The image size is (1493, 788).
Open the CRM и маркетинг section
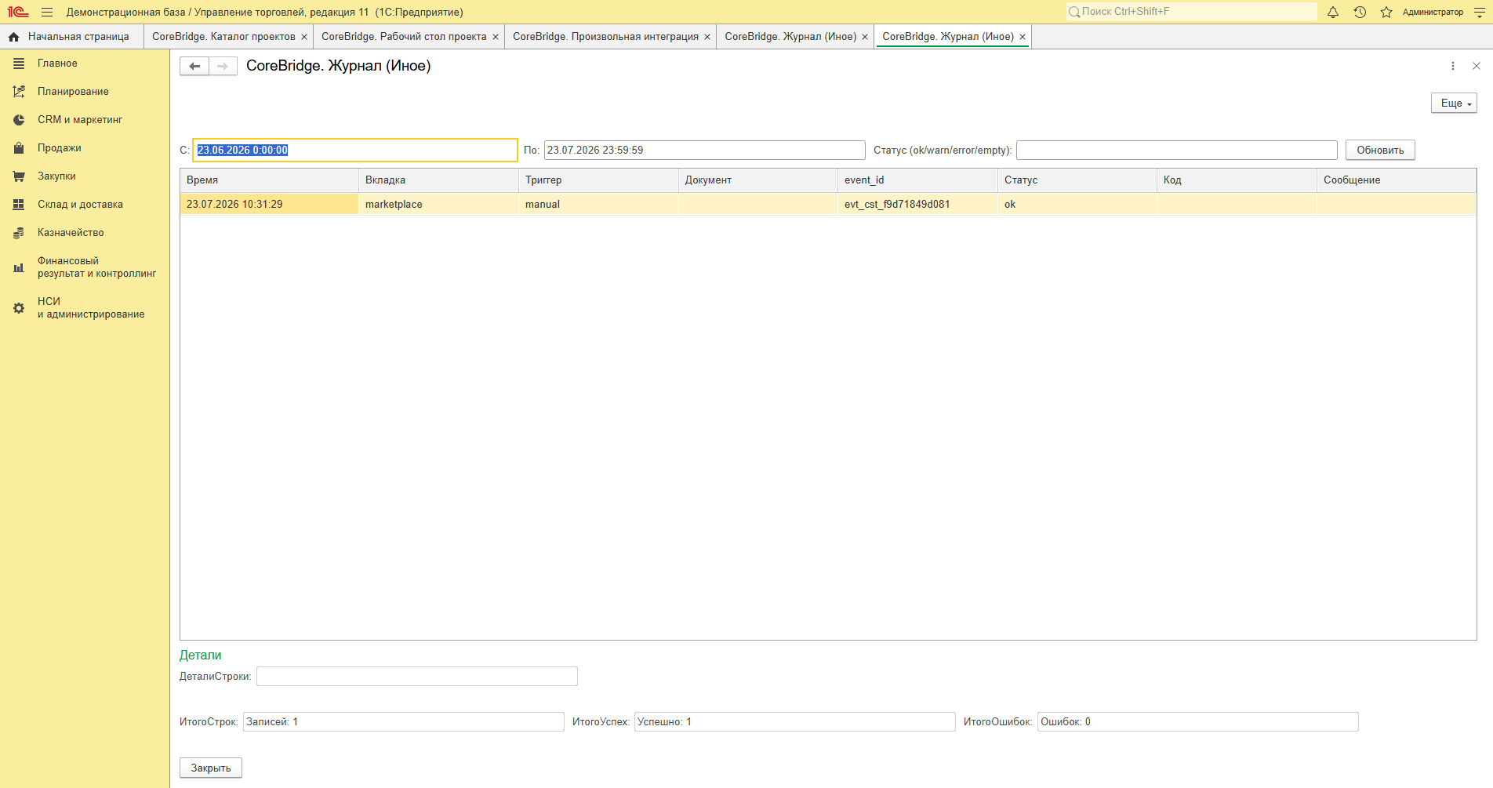tap(80, 120)
